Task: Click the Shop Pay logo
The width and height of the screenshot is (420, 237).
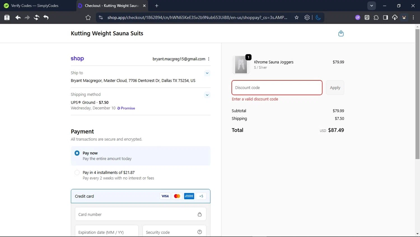Action: click(x=77, y=58)
